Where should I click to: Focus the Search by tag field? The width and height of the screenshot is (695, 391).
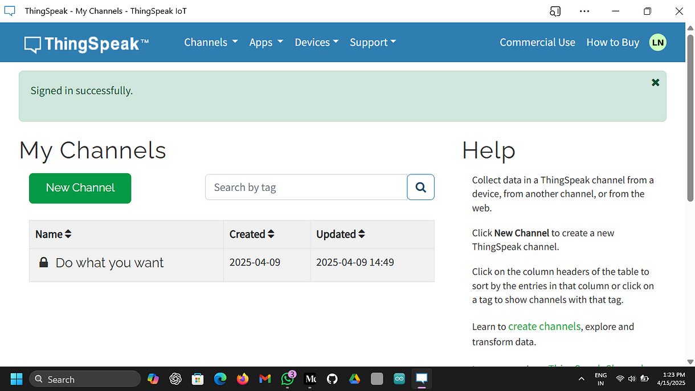[306, 187]
